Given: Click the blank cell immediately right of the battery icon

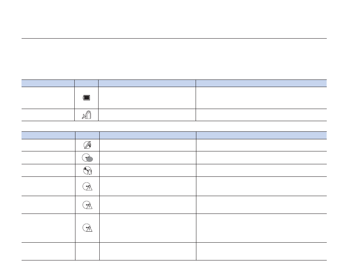Looking at the screenshot, I should 147,98.
